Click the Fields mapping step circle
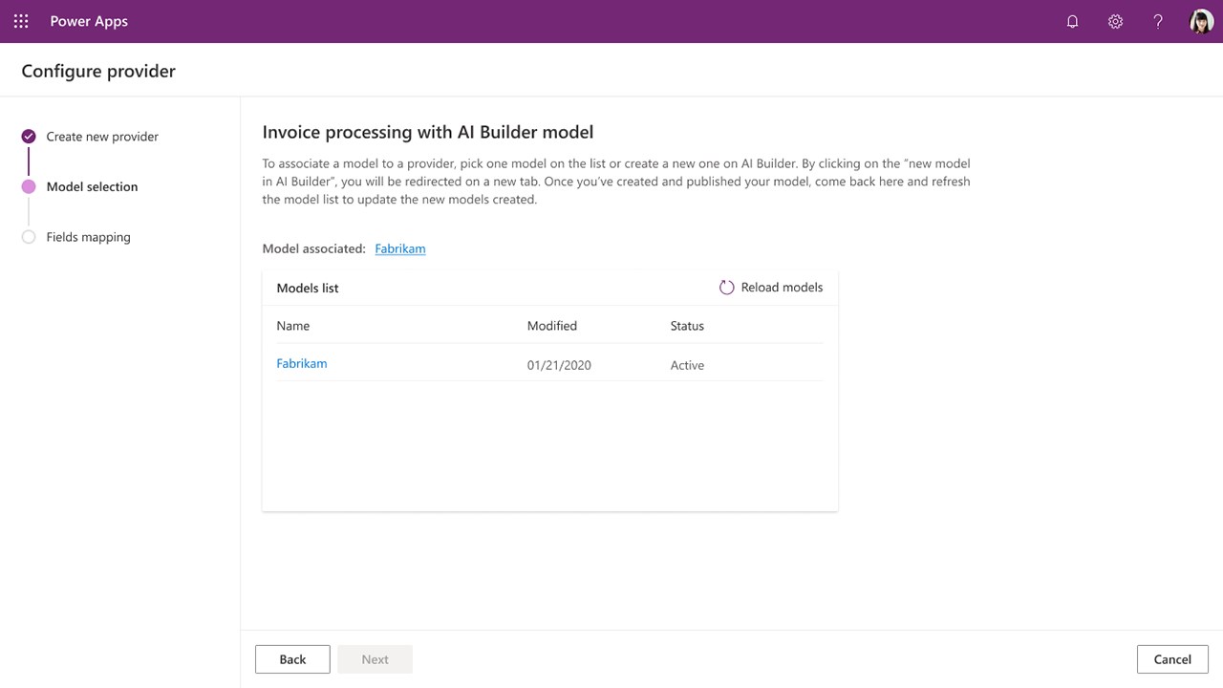This screenshot has width=1223, height=688. pos(29,237)
